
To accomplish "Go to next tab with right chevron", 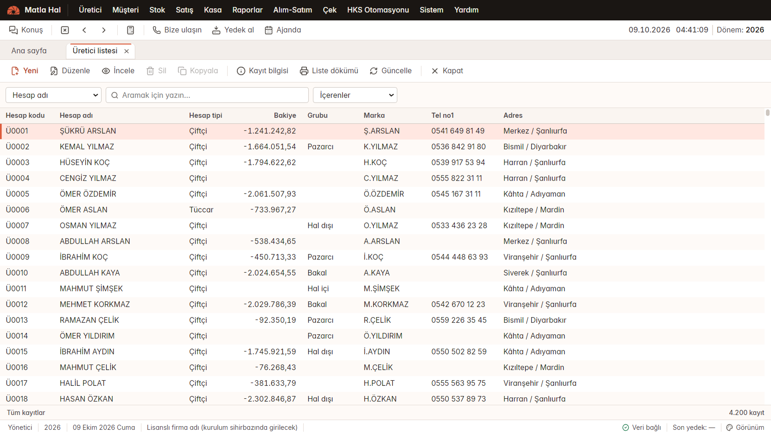I will click(104, 30).
